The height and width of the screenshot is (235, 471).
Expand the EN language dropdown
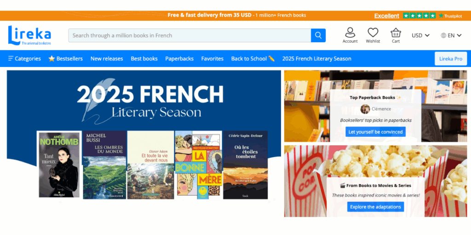(x=451, y=35)
